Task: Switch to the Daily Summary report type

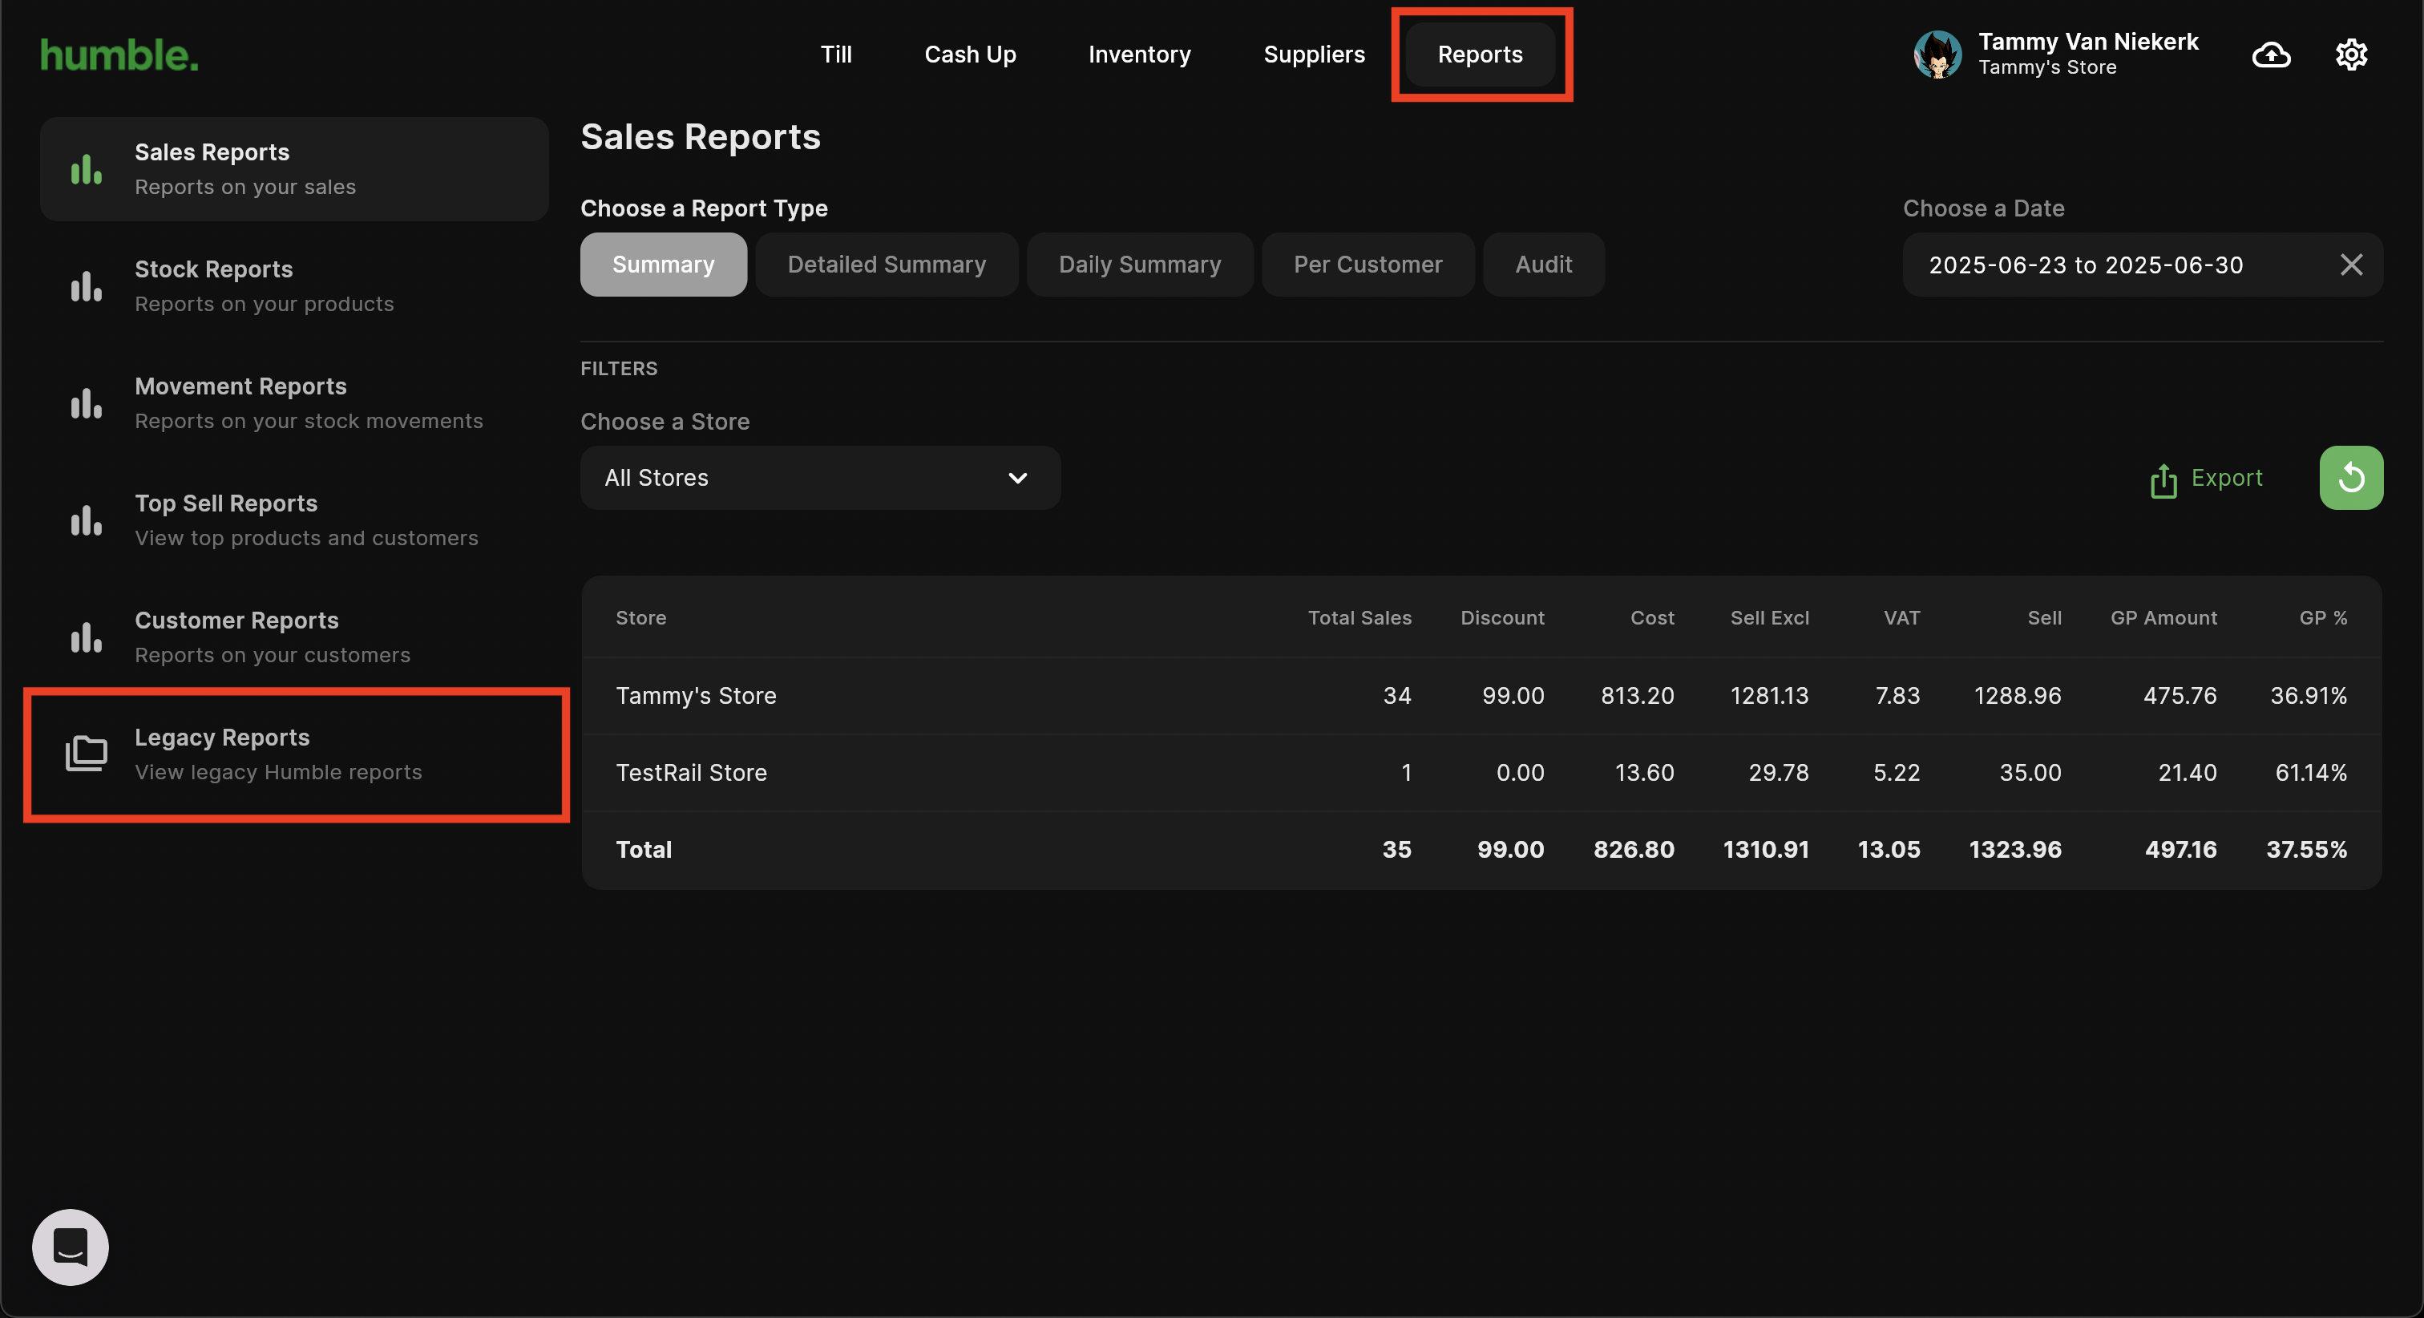Action: tap(1140, 265)
